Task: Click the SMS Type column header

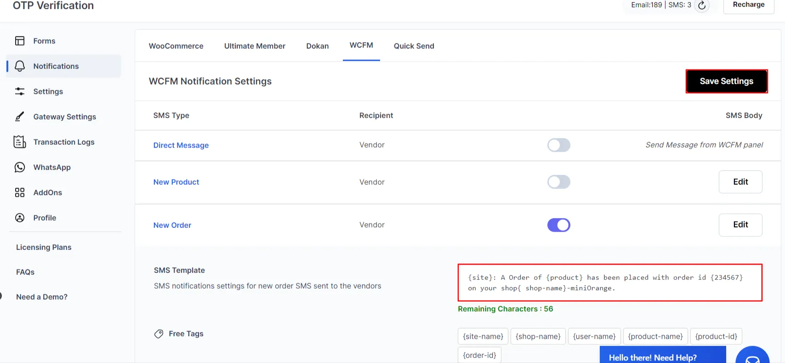Action: (x=171, y=115)
